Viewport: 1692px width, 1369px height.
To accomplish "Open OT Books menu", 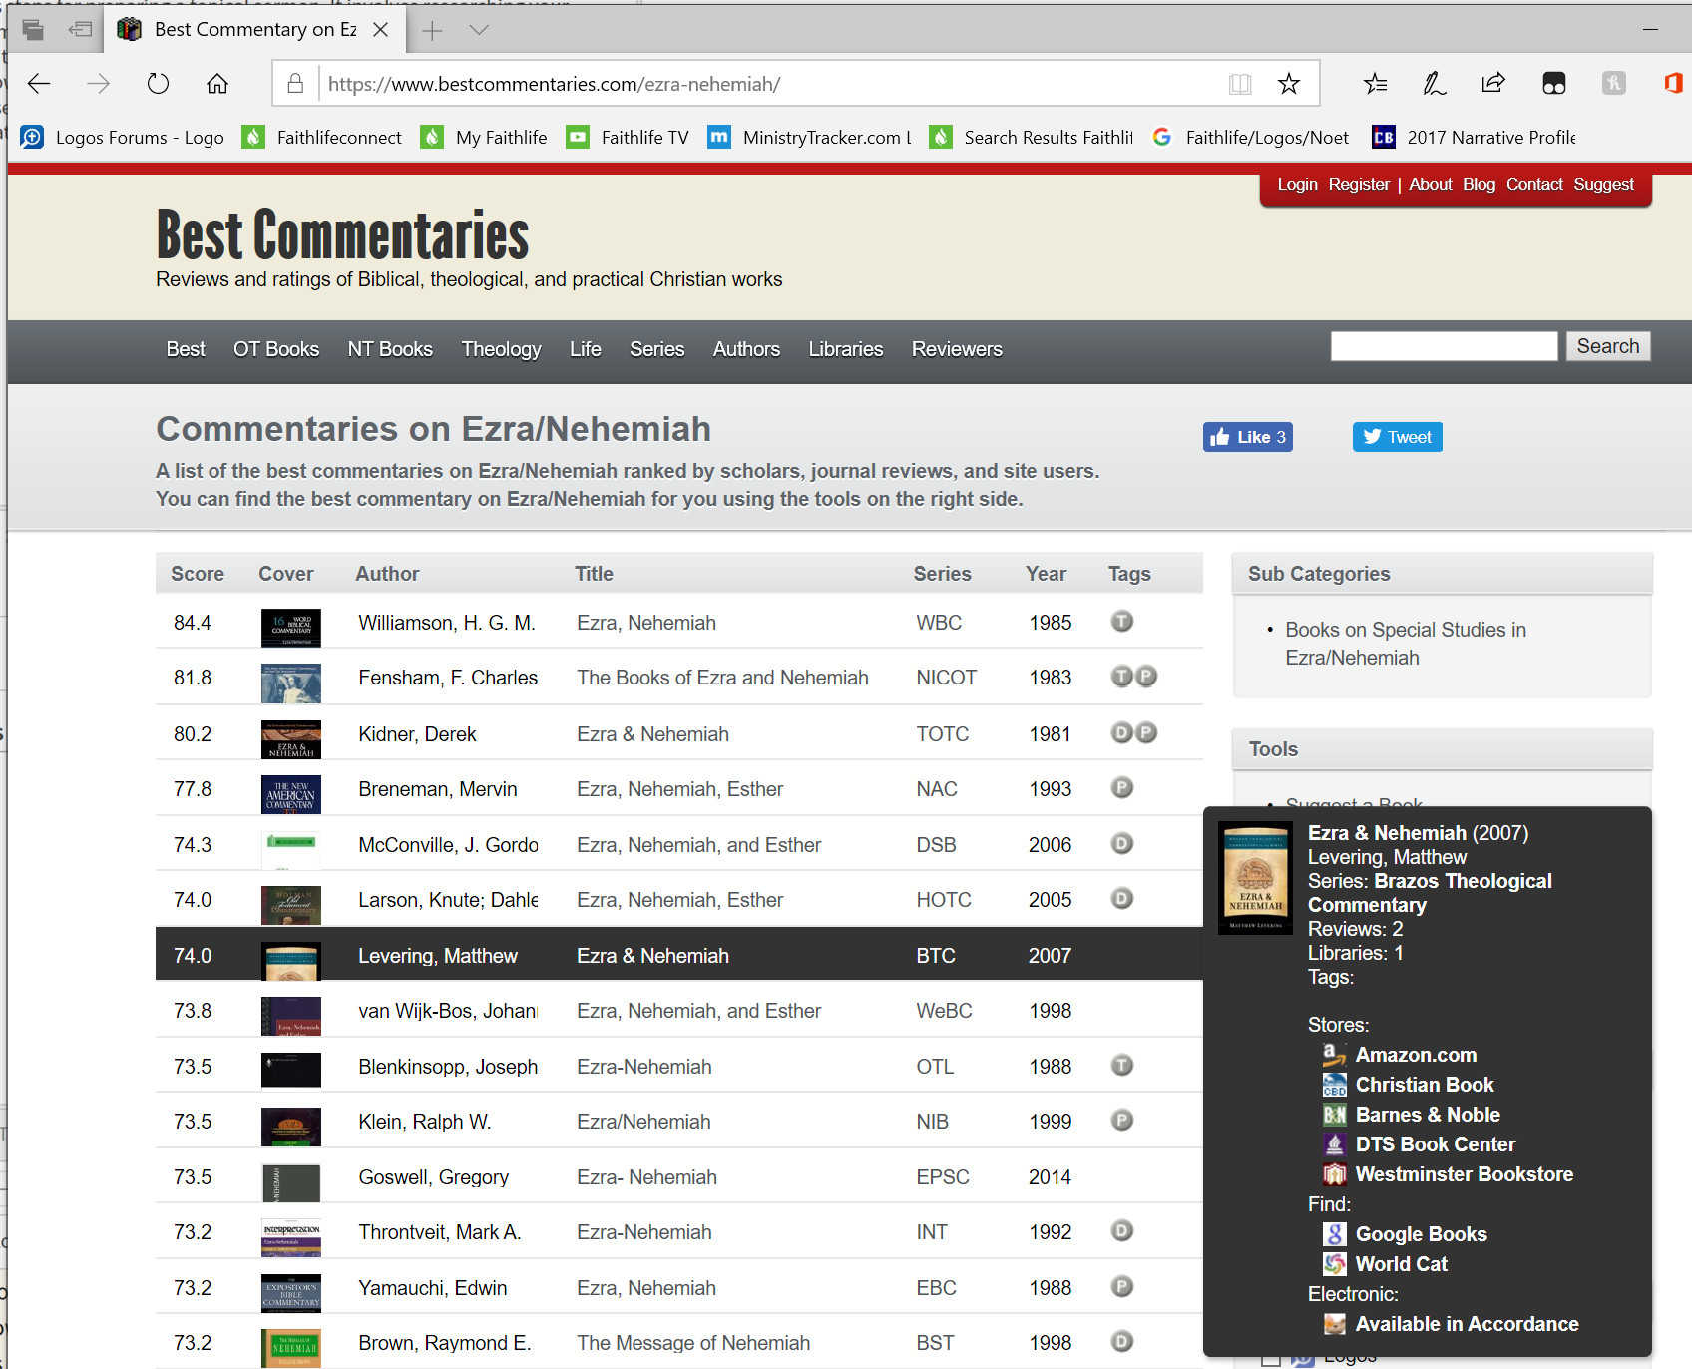I will 276,349.
